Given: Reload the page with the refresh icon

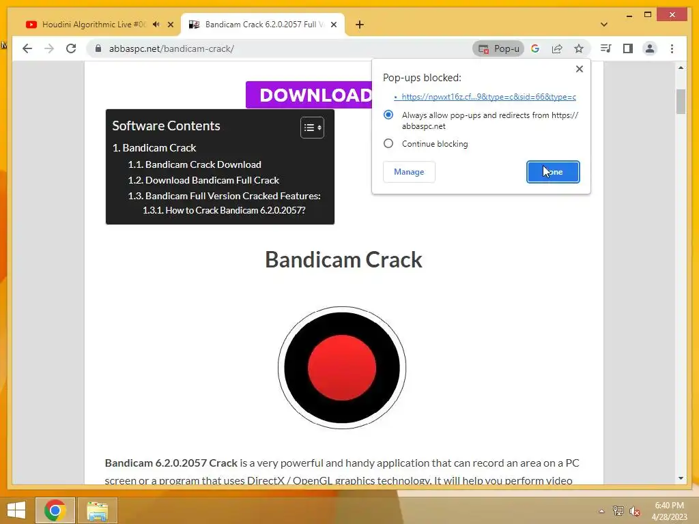Looking at the screenshot, I should [x=71, y=48].
